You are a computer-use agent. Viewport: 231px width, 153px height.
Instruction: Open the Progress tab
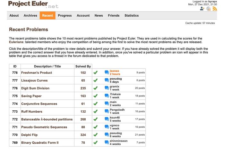[65, 15]
